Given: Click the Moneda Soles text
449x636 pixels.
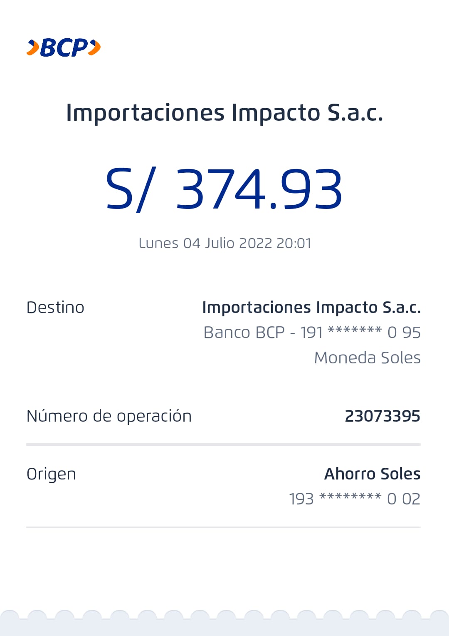Looking at the screenshot, I should (x=367, y=358).
